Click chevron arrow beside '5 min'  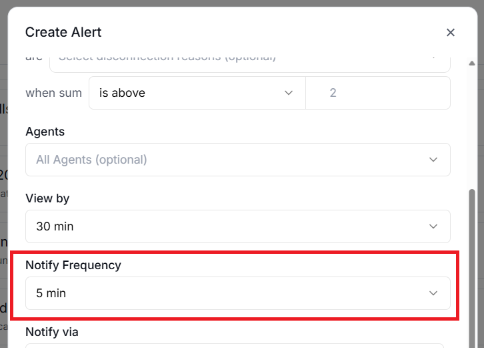pos(433,293)
